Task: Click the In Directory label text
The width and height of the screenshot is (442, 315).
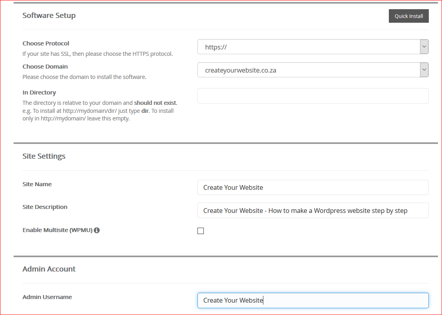Action: pos(39,93)
